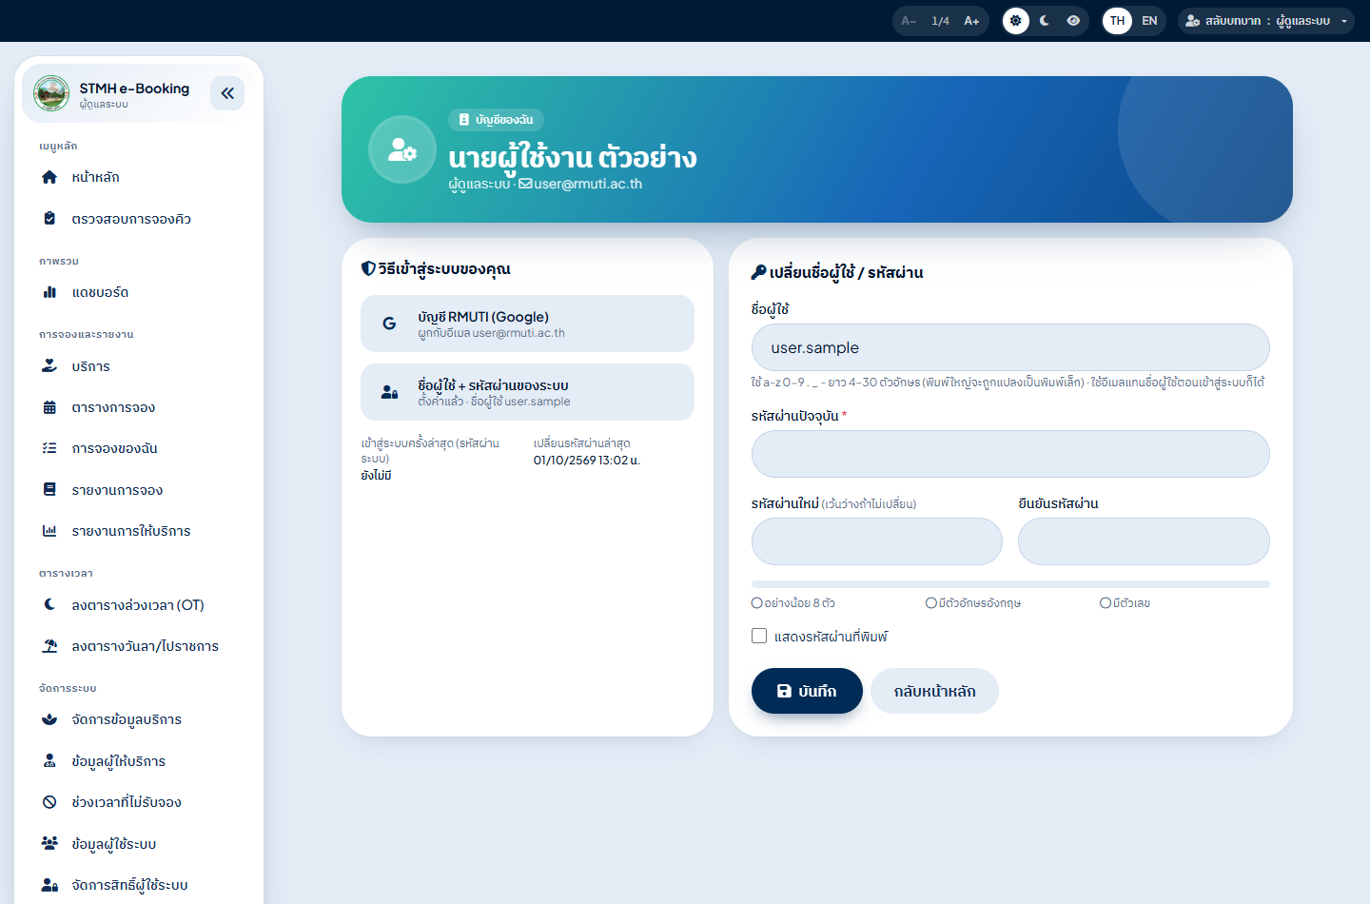Open the สลับบทบาท role dropdown
The image size is (1370, 904).
pyautogui.click(x=1266, y=21)
